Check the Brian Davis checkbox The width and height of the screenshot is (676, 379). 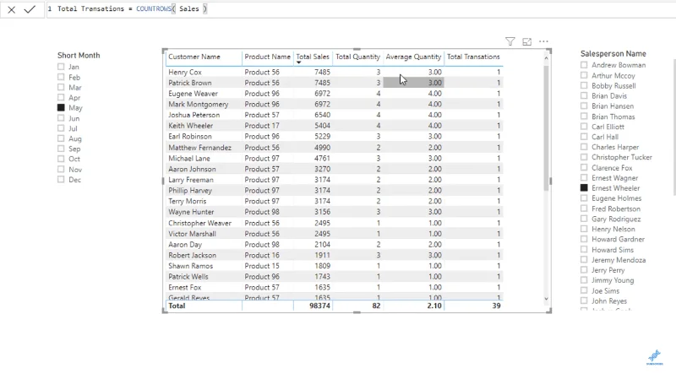click(584, 95)
